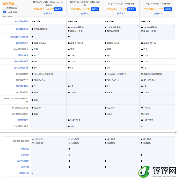The image size is (177, 178).
Task: Select 高速路段 in the L6 column
Action: (147, 143)
